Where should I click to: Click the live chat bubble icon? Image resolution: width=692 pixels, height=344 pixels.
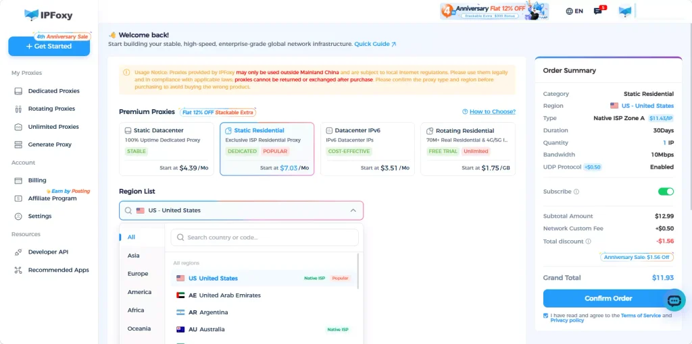674,301
